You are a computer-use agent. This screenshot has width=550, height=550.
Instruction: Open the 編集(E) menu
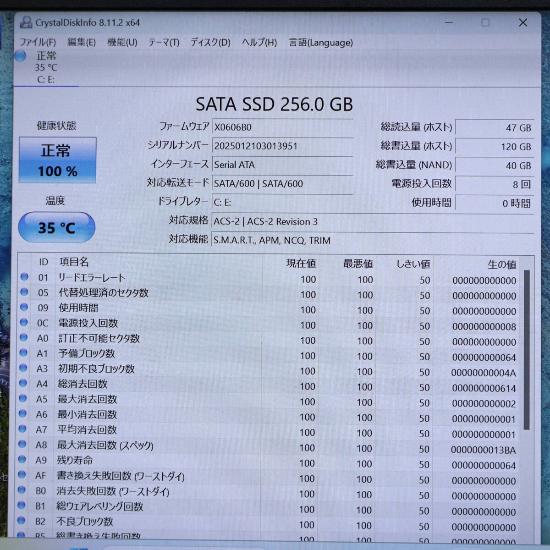[x=82, y=42]
